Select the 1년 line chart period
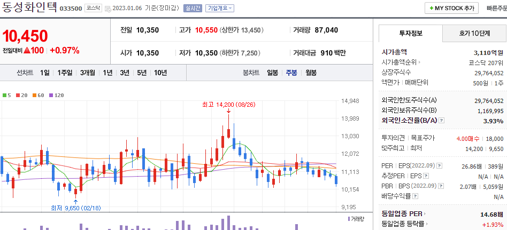Screen dimensions: 507x230 tap(107, 73)
